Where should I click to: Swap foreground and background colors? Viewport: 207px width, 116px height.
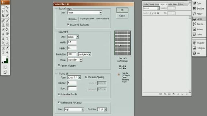[x=7, y=56]
